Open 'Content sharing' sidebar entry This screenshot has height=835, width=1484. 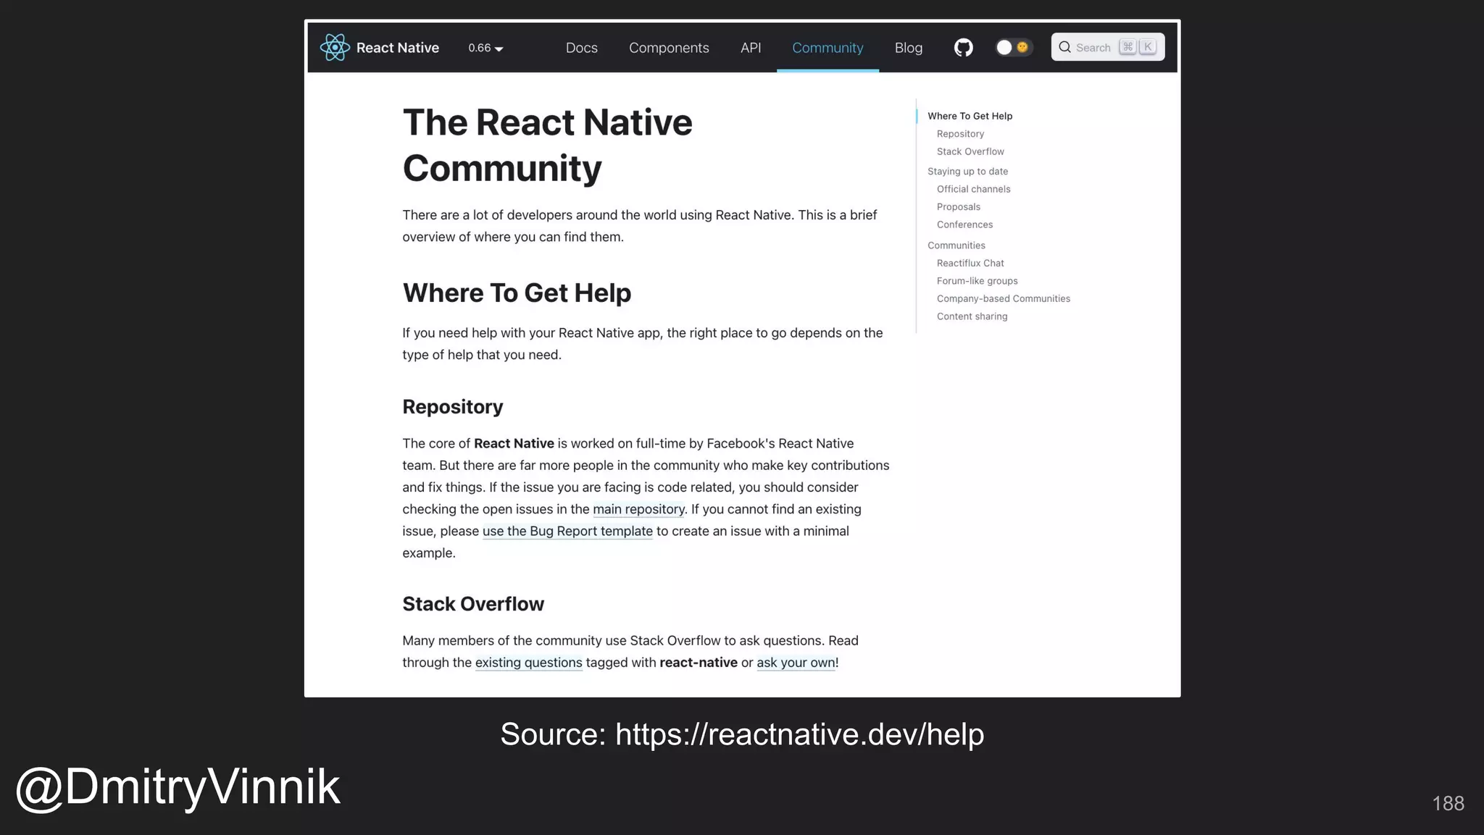coord(972,316)
